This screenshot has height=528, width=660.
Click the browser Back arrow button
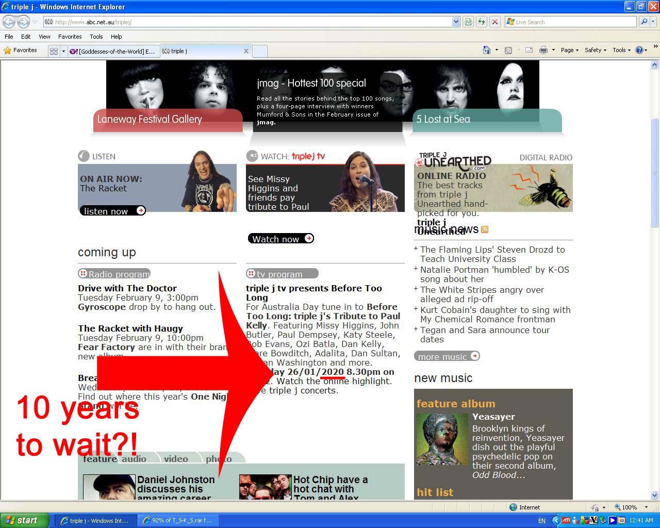(9, 22)
